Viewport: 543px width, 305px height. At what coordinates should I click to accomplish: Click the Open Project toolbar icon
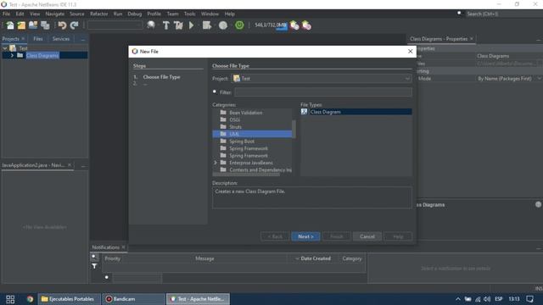33,25
